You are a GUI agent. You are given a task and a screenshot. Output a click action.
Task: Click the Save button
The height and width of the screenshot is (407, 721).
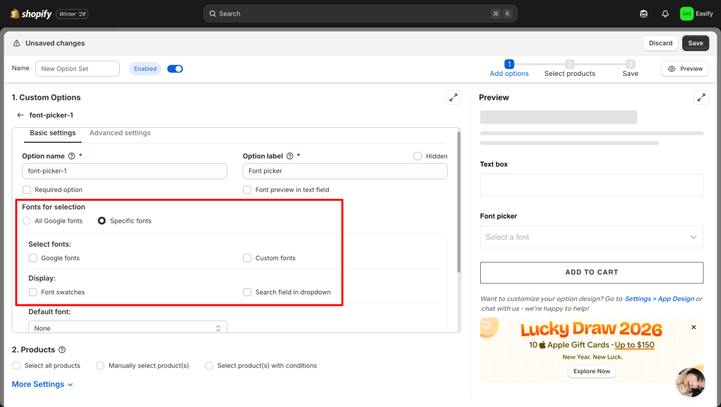coord(695,43)
